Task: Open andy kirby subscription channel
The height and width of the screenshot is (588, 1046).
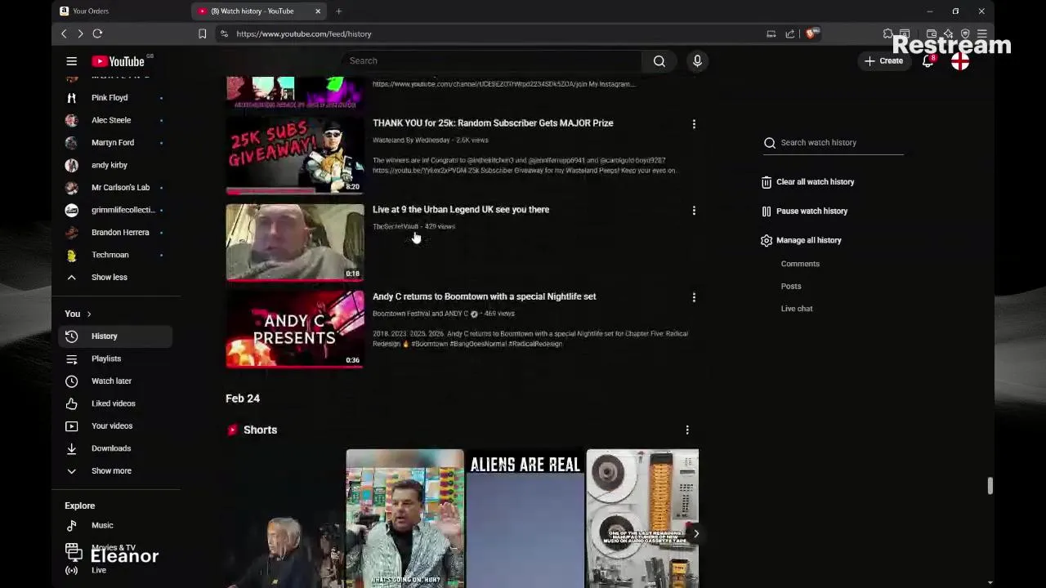Action: point(114,165)
